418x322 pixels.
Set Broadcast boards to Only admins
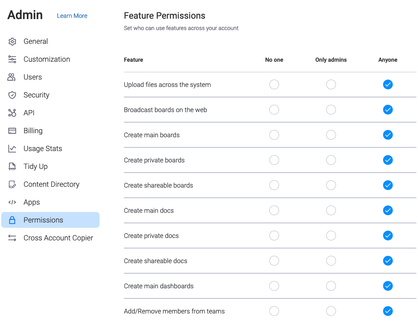pyautogui.click(x=331, y=110)
